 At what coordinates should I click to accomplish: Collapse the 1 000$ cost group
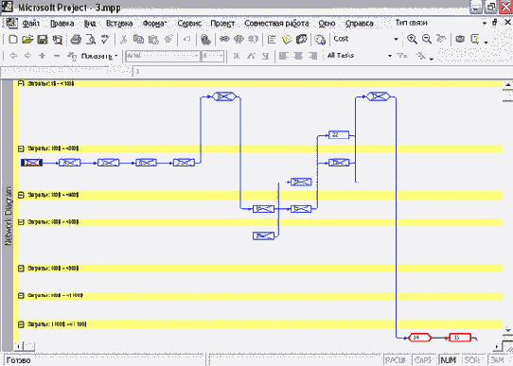21,324
